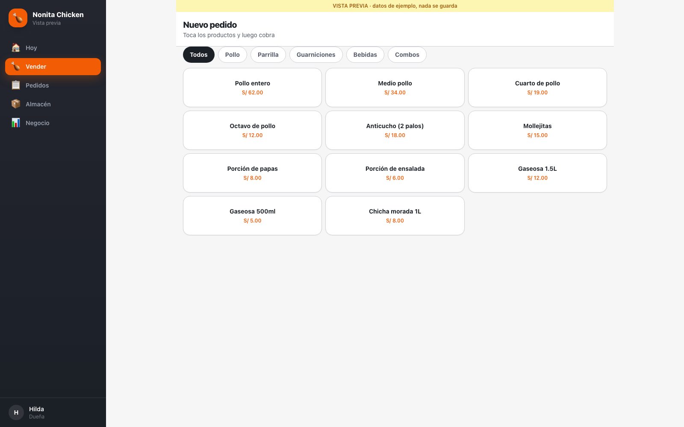Filter products by Parrilla
The image size is (684, 427).
coord(268,55)
